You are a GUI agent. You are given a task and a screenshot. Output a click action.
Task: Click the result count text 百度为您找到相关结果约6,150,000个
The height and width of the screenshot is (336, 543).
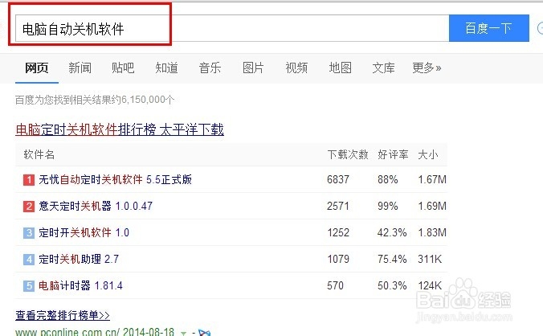click(x=95, y=100)
